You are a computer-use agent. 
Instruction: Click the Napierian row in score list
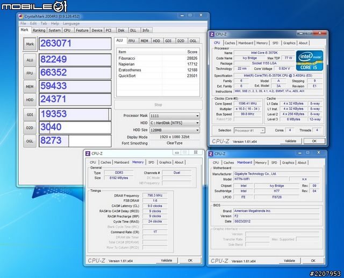pyautogui.click(x=158, y=64)
